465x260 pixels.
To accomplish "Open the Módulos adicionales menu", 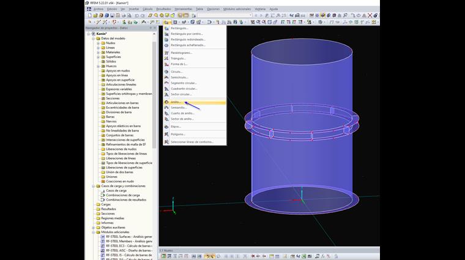I will (237, 9).
